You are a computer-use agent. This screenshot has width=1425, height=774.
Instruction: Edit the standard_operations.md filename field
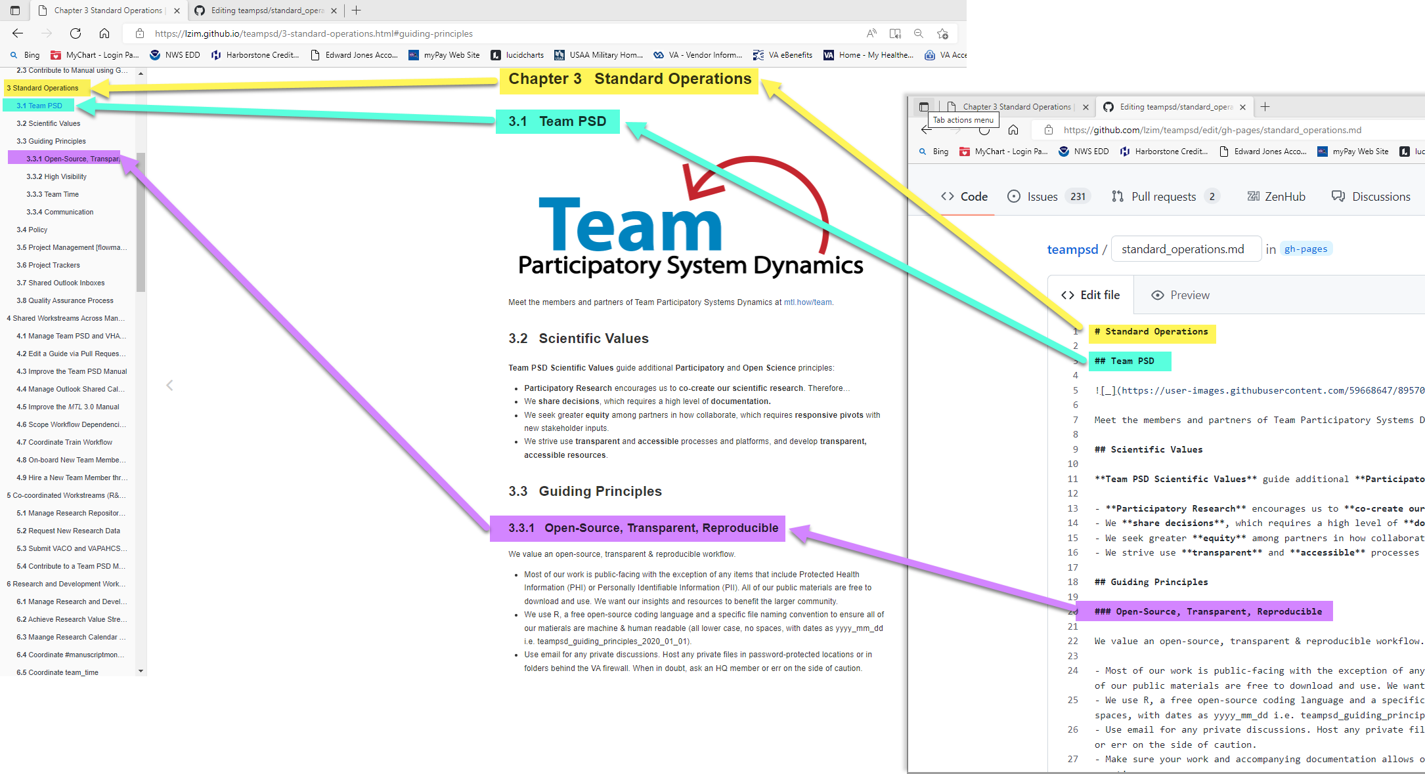point(1185,249)
